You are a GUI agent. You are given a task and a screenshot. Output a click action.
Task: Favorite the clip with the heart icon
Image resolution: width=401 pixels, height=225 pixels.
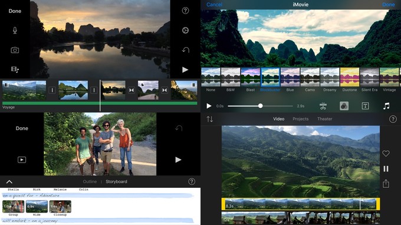point(386,153)
